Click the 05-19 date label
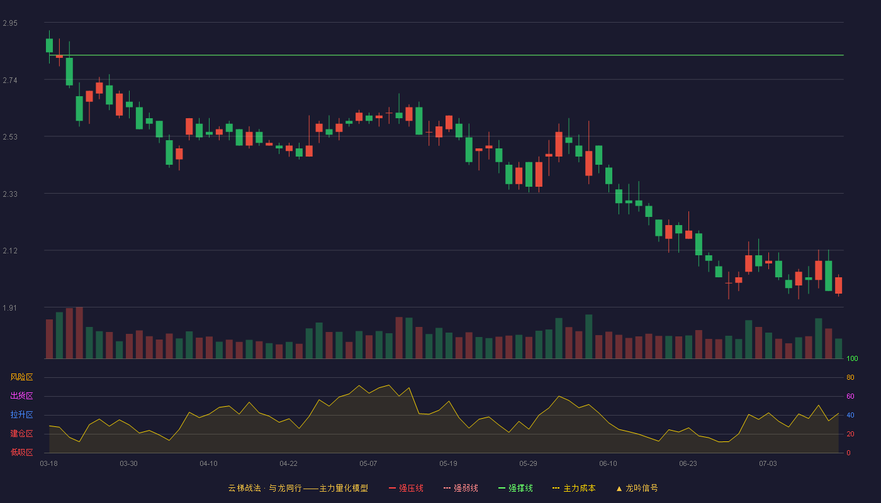 (448, 463)
